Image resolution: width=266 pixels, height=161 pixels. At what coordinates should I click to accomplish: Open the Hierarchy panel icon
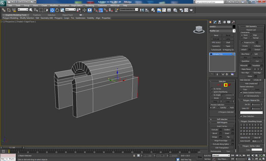[x=219, y=22]
